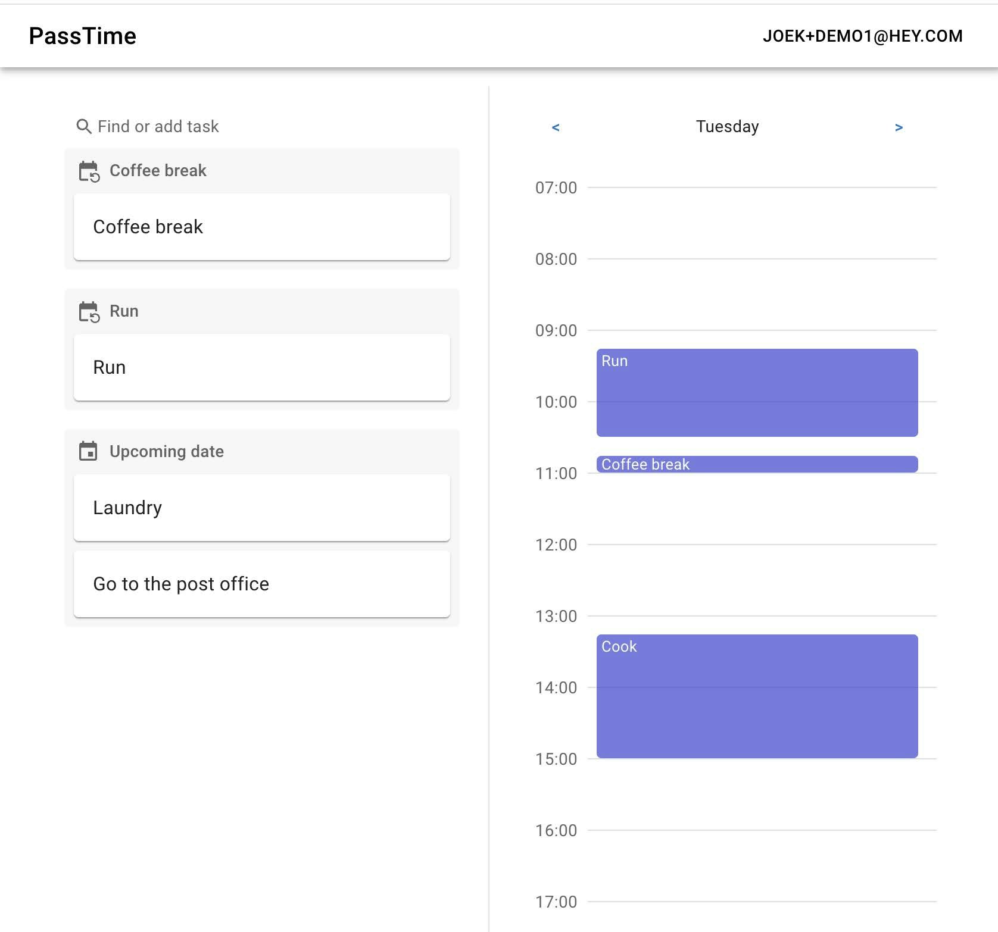Select the Go to the post office task
998x932 pixels.
pos(262,584)
